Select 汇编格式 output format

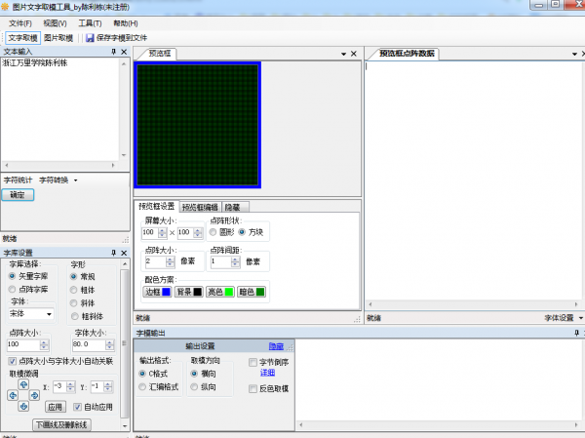point(142,387)
